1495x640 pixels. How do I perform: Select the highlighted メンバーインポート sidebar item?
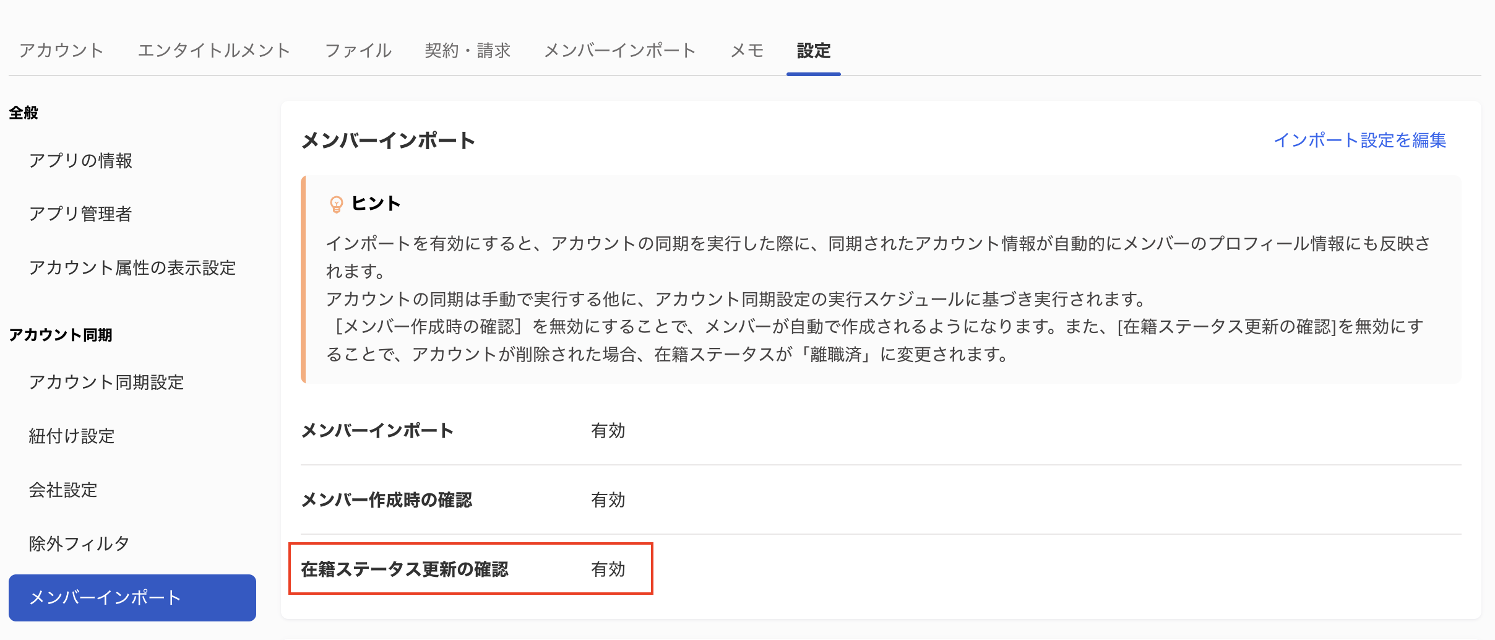tap(132, 597)
